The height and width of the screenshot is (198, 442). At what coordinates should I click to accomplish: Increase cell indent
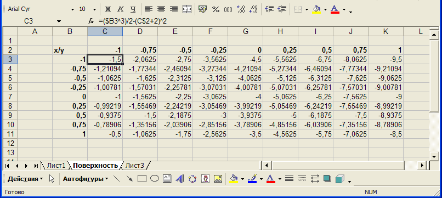(282, 9)
